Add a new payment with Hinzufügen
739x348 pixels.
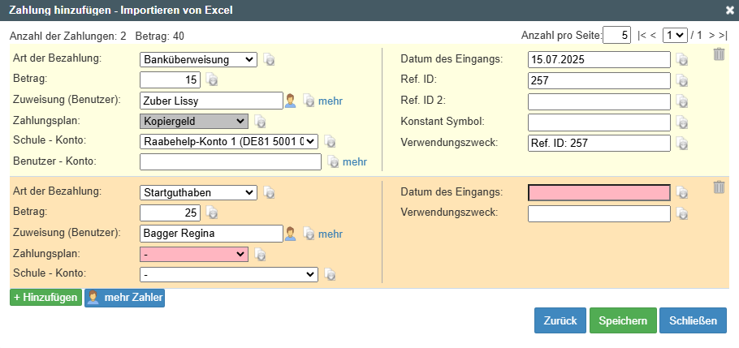tap(45, 298)
